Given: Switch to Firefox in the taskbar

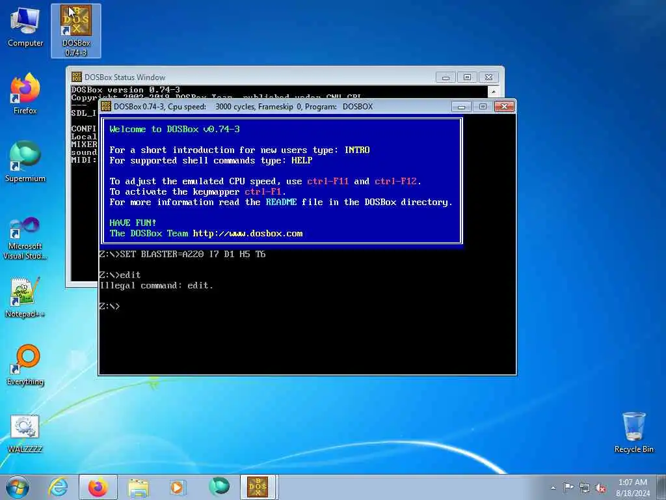Looking at the screenshot, I should [98, 487].
